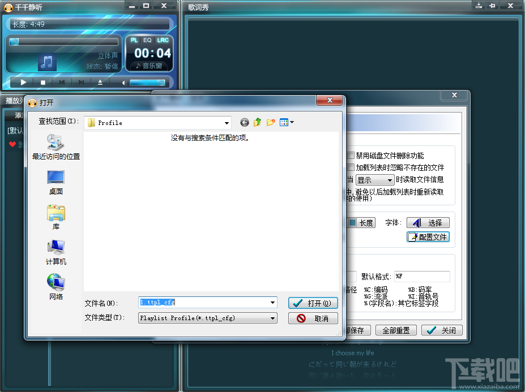Go to 桌面 desktop location
This screenshot has height=392, width=525.
(56, 183)
